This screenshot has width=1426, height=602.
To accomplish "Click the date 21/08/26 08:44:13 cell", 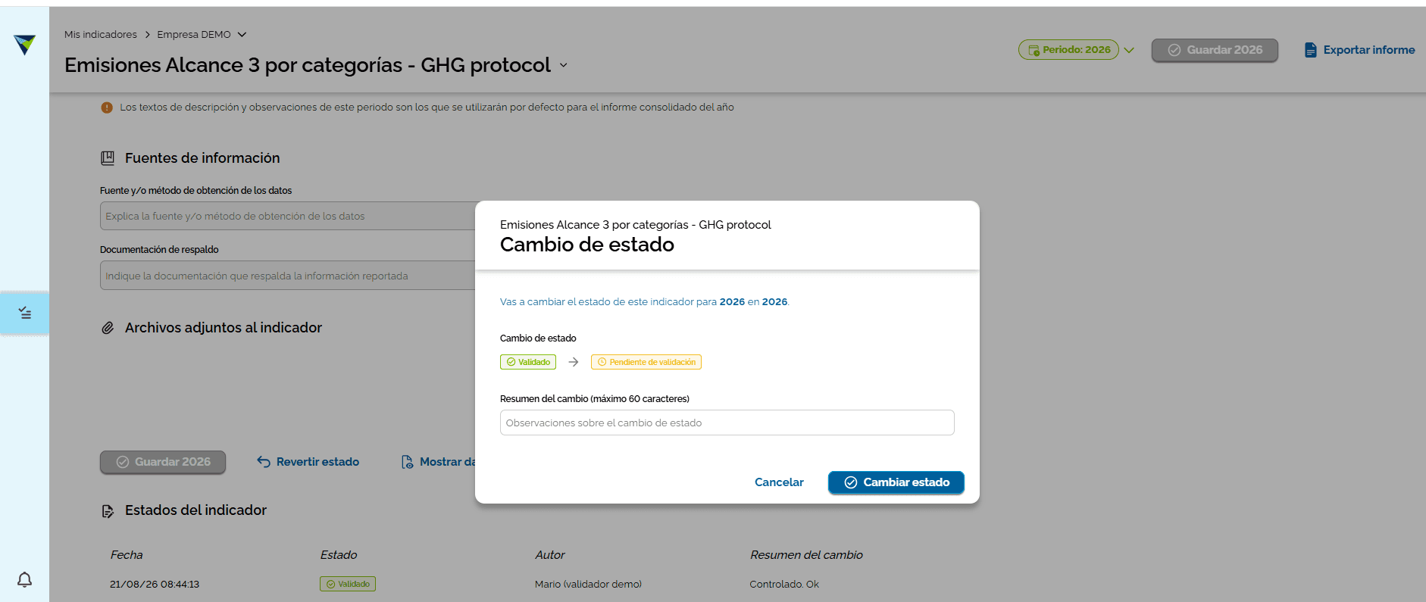I will pos(155,585).
